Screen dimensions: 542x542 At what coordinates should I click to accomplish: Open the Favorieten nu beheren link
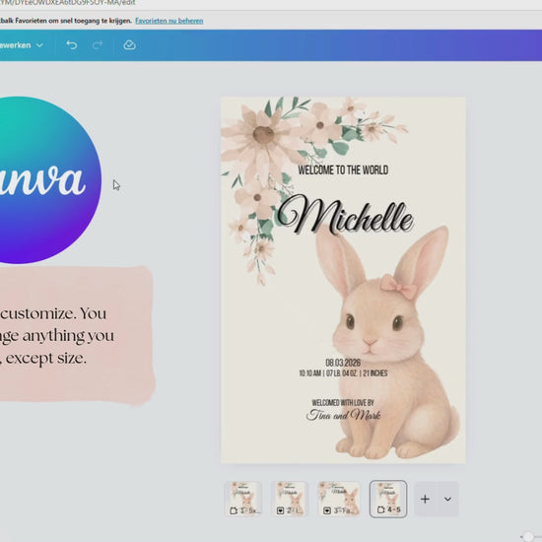[169, 21]
